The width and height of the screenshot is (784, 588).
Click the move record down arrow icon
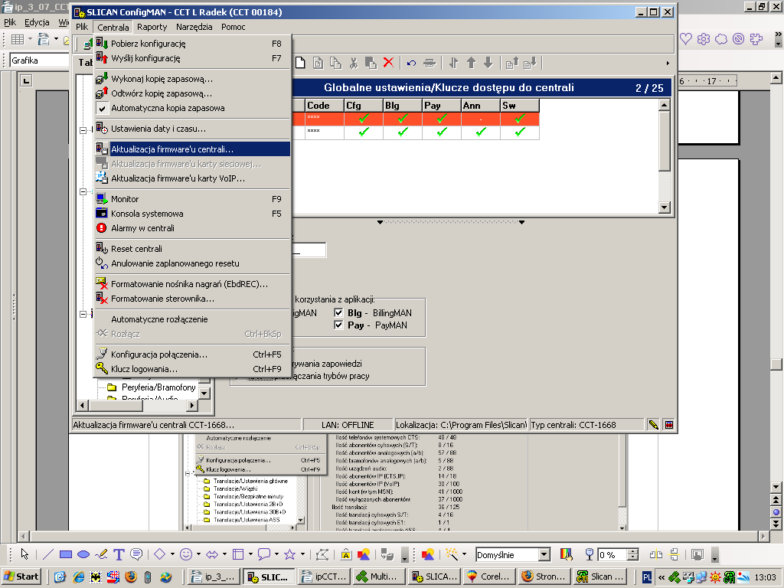click(x=488, y=63)
